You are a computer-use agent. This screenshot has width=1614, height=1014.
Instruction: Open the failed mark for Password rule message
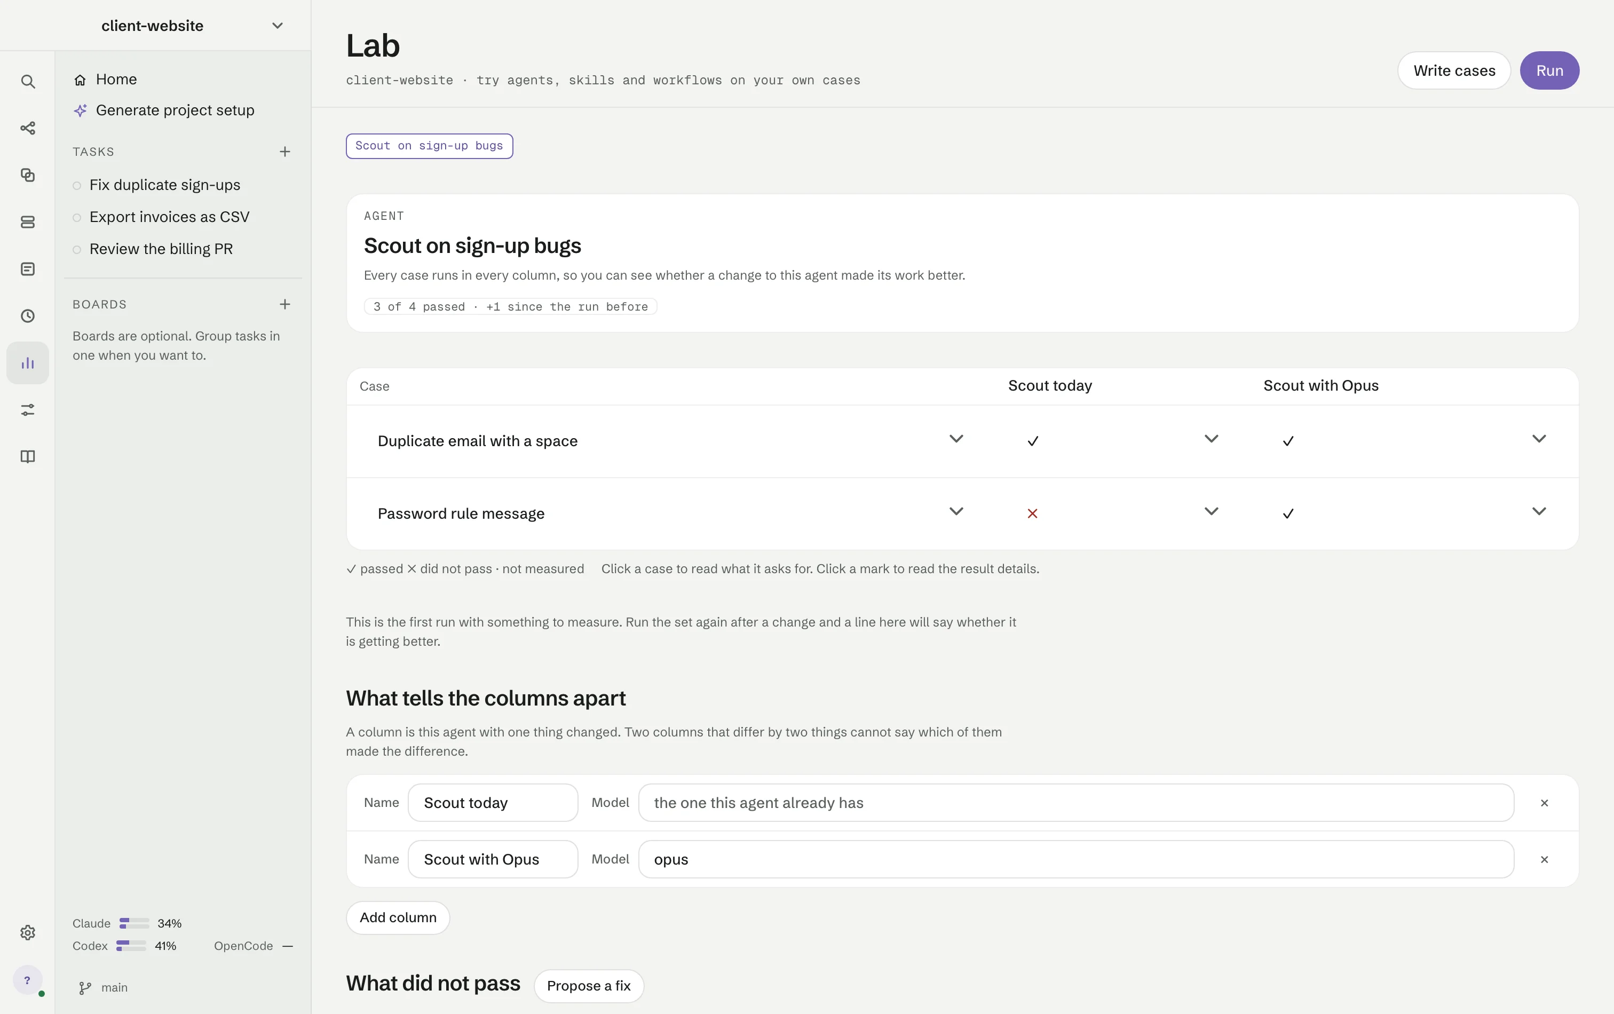click(1032, 513)
